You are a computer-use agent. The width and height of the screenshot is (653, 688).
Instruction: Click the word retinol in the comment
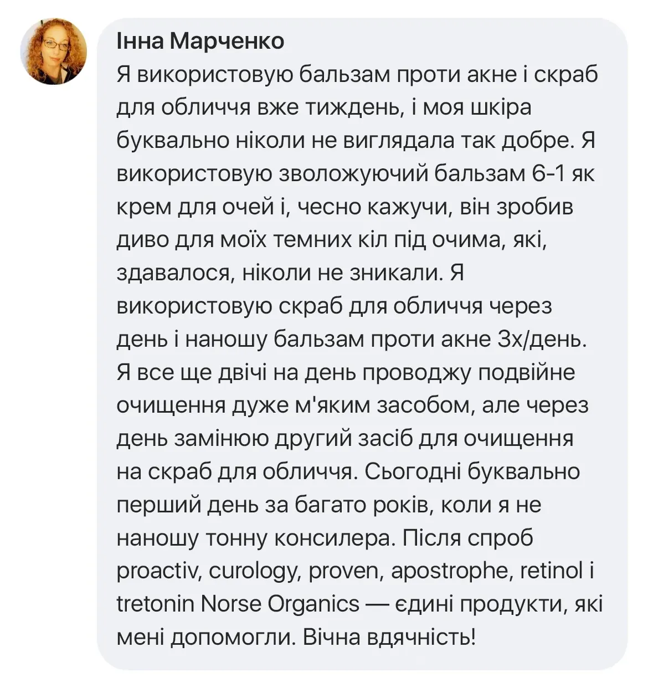551,571
